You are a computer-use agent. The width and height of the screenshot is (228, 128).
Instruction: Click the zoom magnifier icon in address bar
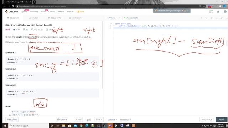(x=200, y=6)
